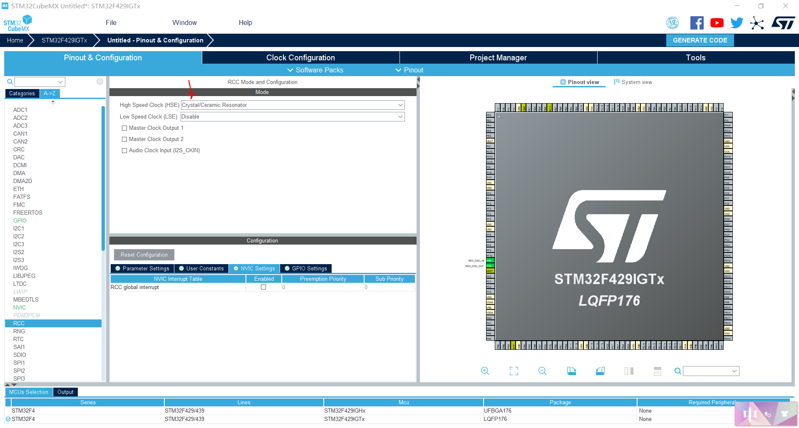This screenshot has width=799, height=428.
Task: Enable Master Clock Output 2
Action: coord(124,139)
